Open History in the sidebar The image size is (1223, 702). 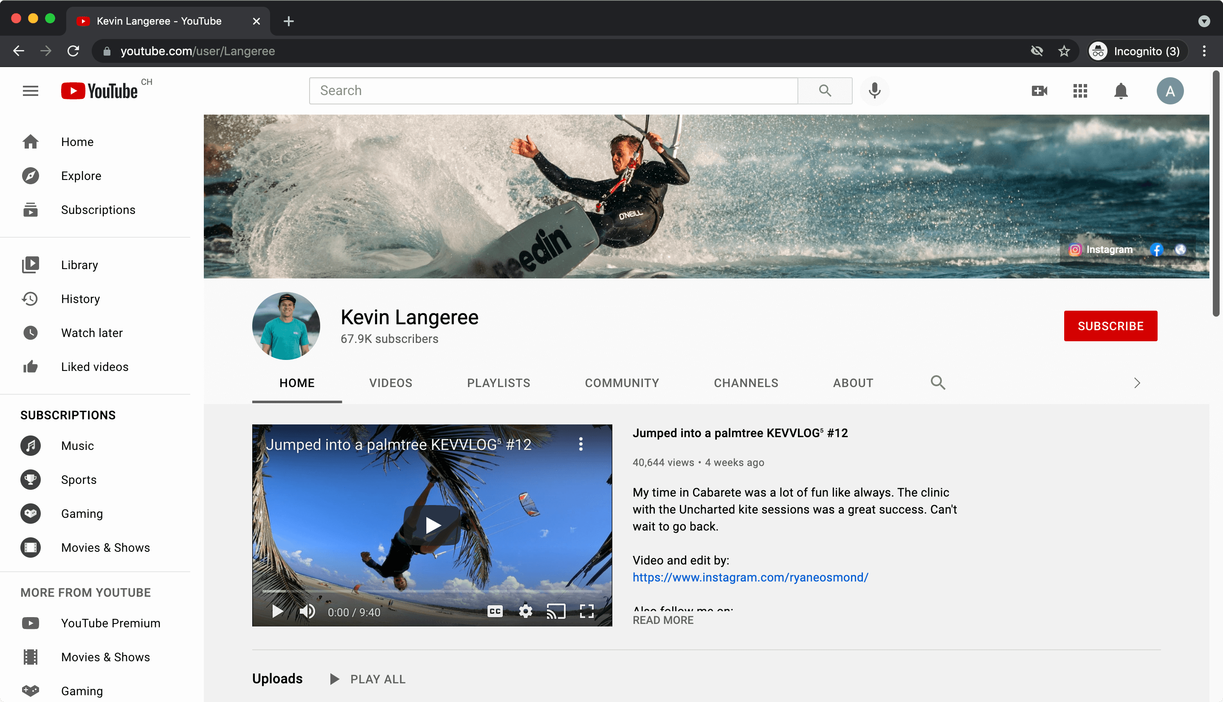tap(96, 299)
